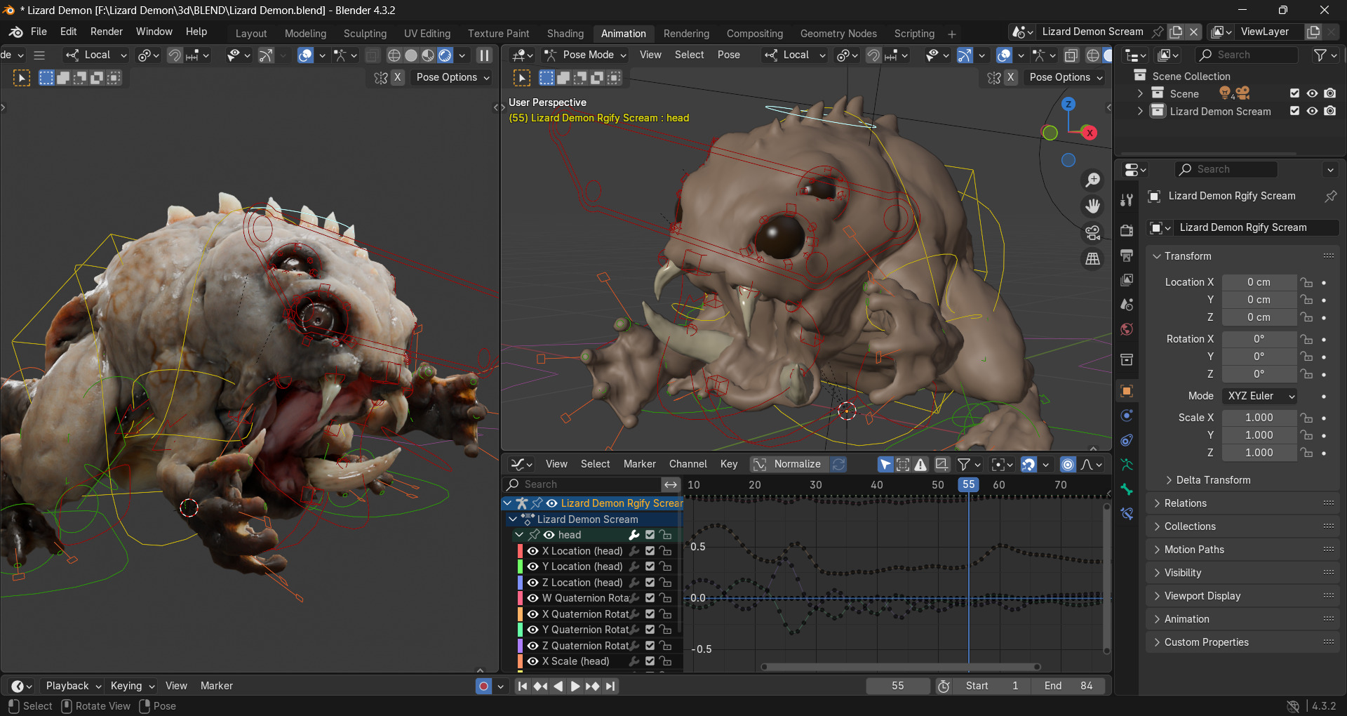
Task: Open the View Layer properties tab
Action: (x=1127, y=280)
